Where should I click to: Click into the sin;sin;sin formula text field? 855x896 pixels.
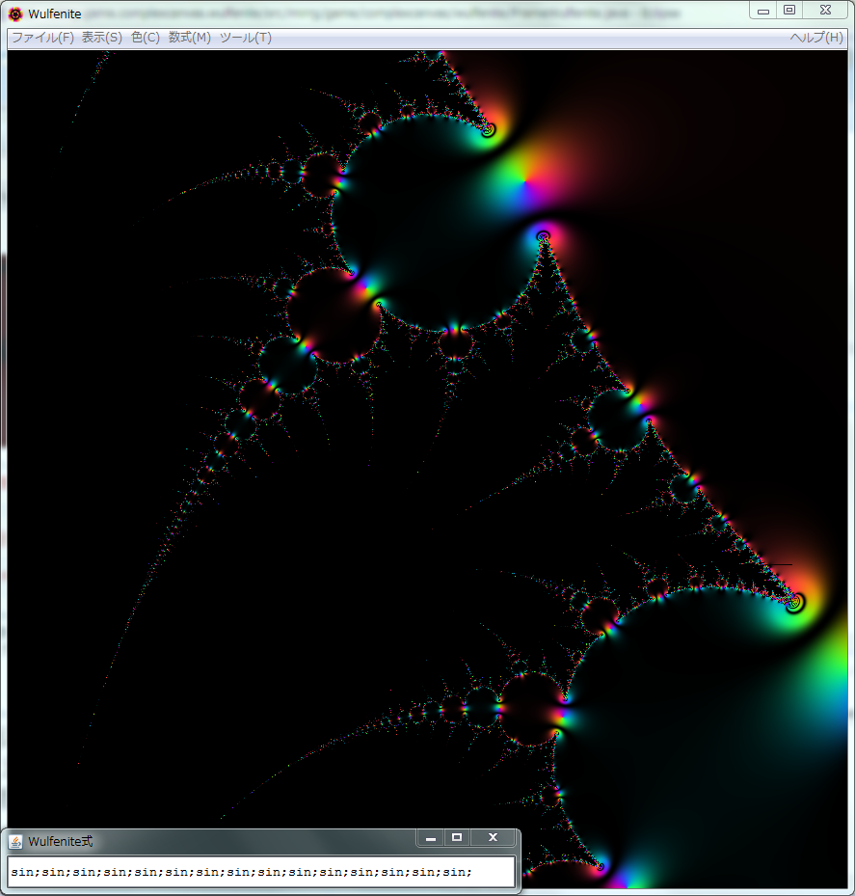(x=260, y=872)
